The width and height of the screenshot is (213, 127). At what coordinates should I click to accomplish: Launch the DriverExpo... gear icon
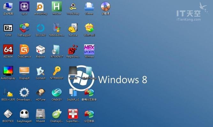point(24,92)
